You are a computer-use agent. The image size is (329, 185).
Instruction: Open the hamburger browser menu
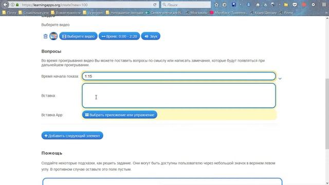324,5
